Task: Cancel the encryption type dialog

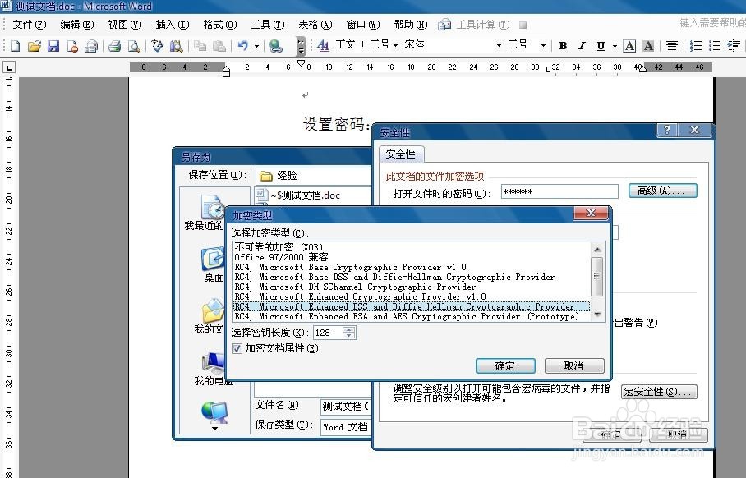Action: coord(574,365)
